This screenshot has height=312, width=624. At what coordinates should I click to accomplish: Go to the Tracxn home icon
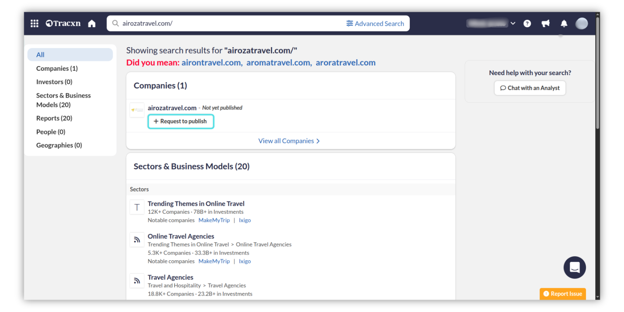point(92,23)
